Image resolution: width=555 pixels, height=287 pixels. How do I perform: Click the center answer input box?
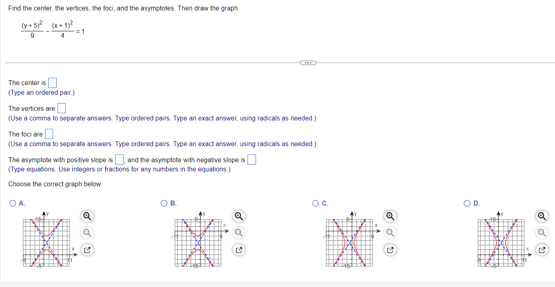click(52, 82)
